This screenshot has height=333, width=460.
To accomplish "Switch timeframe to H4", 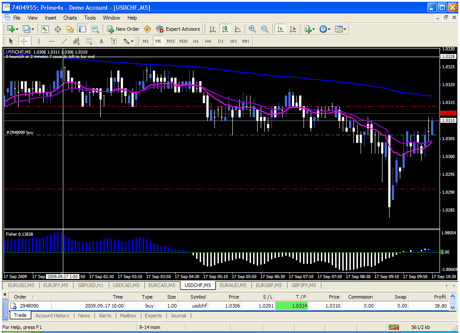I will [x=208, y=42].
